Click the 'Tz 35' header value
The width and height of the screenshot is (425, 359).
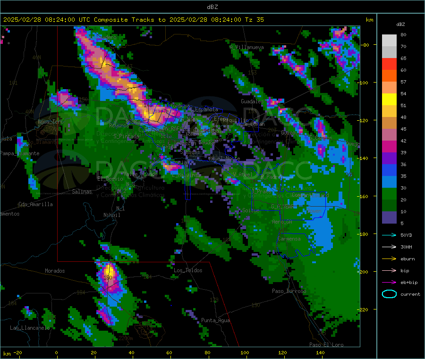(254, 20)
